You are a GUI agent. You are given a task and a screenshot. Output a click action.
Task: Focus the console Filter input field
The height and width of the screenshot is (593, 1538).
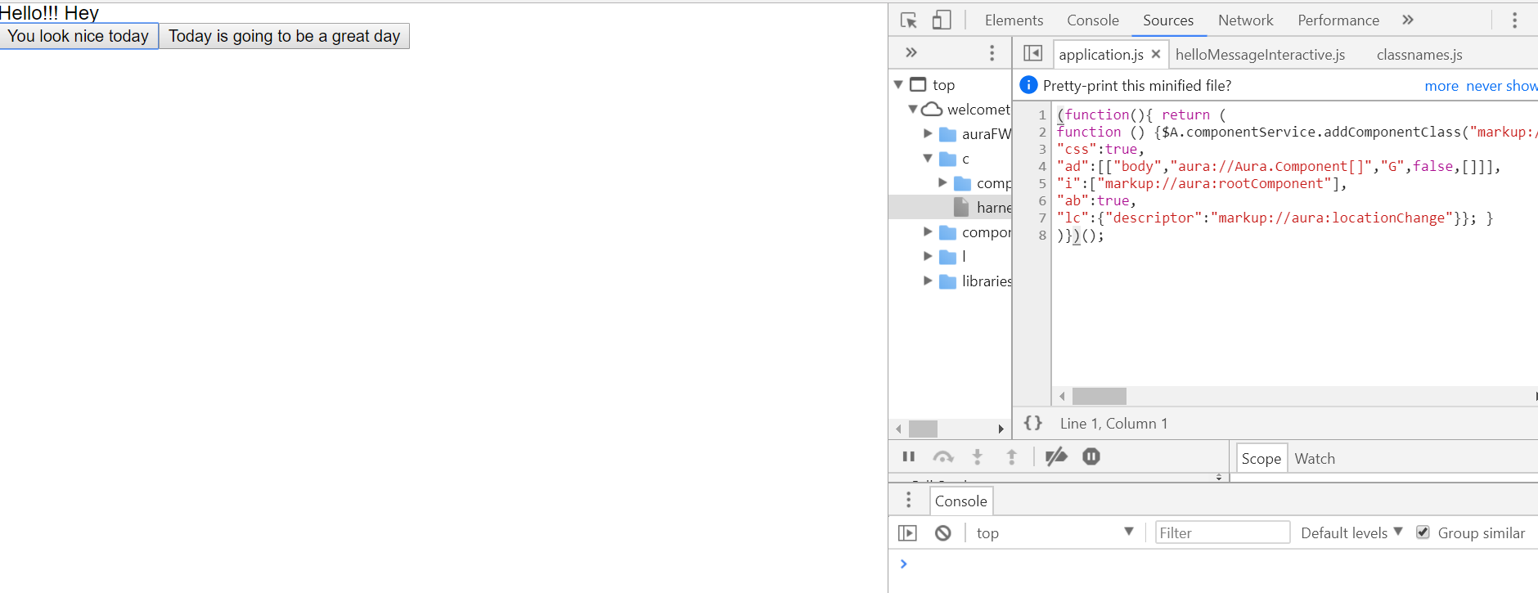[1222, 532]
